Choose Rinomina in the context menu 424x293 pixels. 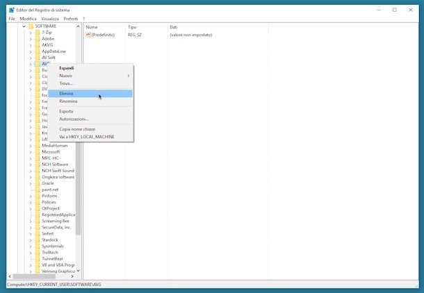90,101
